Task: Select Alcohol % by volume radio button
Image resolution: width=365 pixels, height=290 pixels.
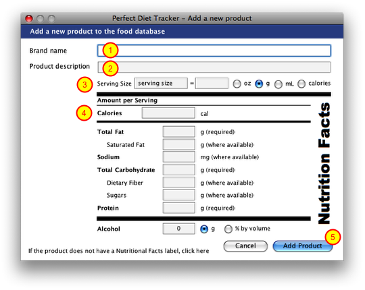Action: 228,229
